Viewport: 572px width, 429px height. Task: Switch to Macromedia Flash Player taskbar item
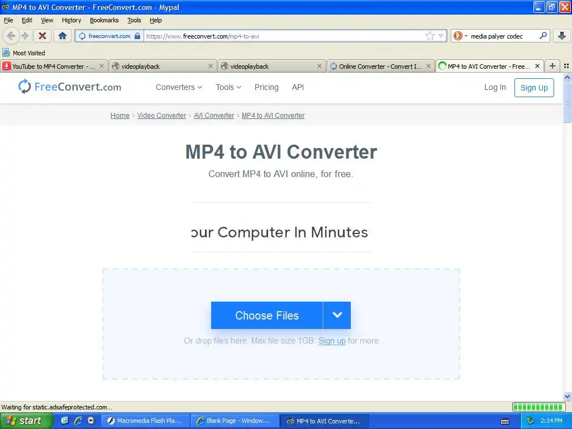click(x=146, y=421)
